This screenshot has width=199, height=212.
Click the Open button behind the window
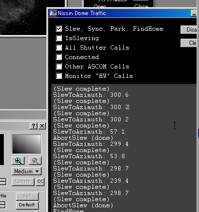100,6
